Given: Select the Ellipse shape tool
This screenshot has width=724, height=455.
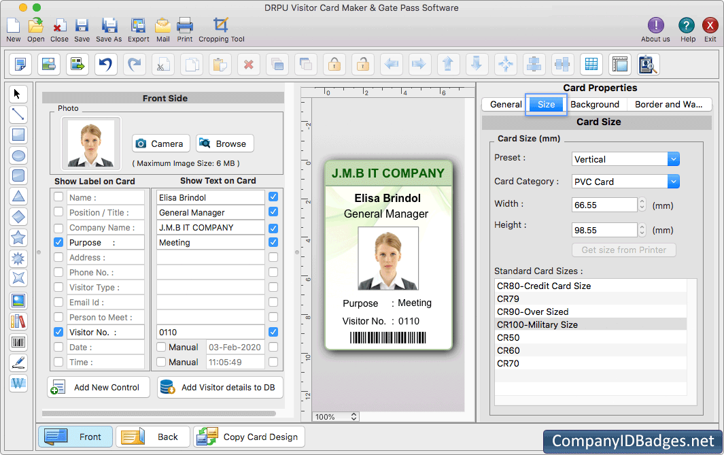Looking at the screenshot, I should click(18, 156).
